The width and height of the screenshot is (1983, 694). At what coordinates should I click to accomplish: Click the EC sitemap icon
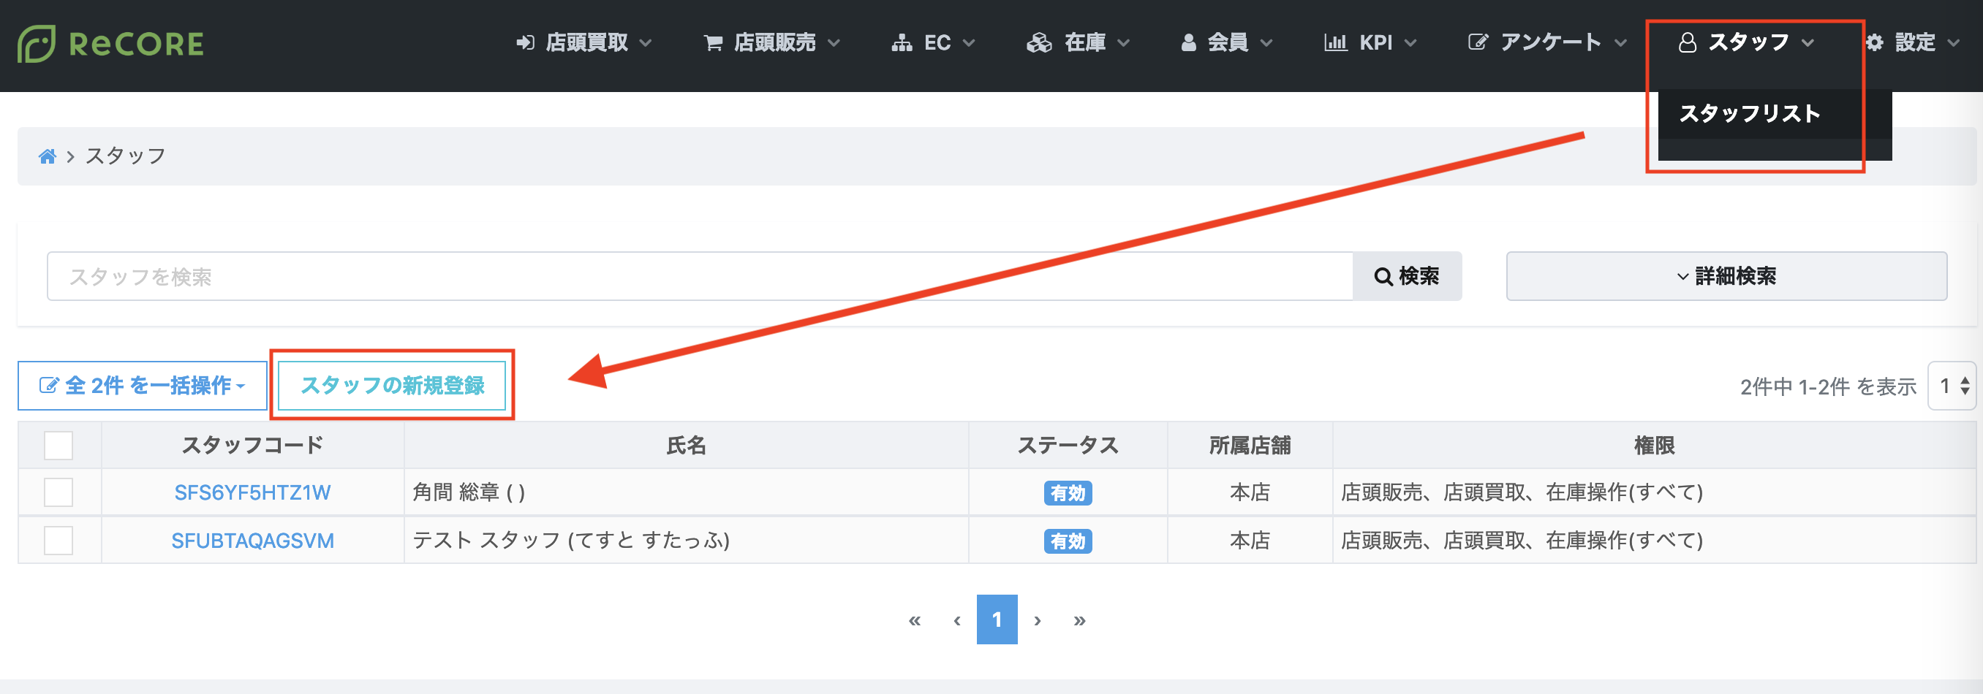pyautogui.click(x=902, y=43)
